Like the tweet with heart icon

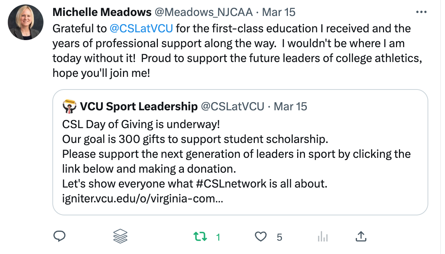point(261,237)
